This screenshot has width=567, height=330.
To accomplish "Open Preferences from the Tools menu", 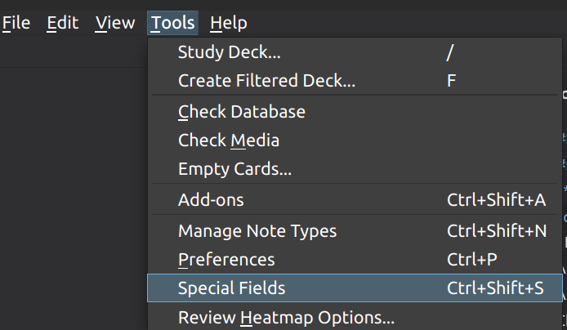I will point(226,260).
